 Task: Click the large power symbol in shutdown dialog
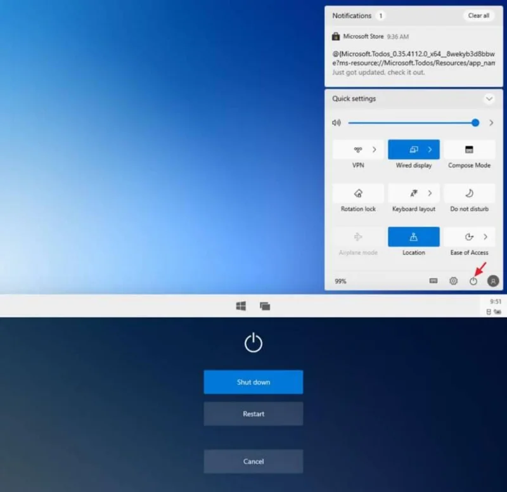pos(253,342)
